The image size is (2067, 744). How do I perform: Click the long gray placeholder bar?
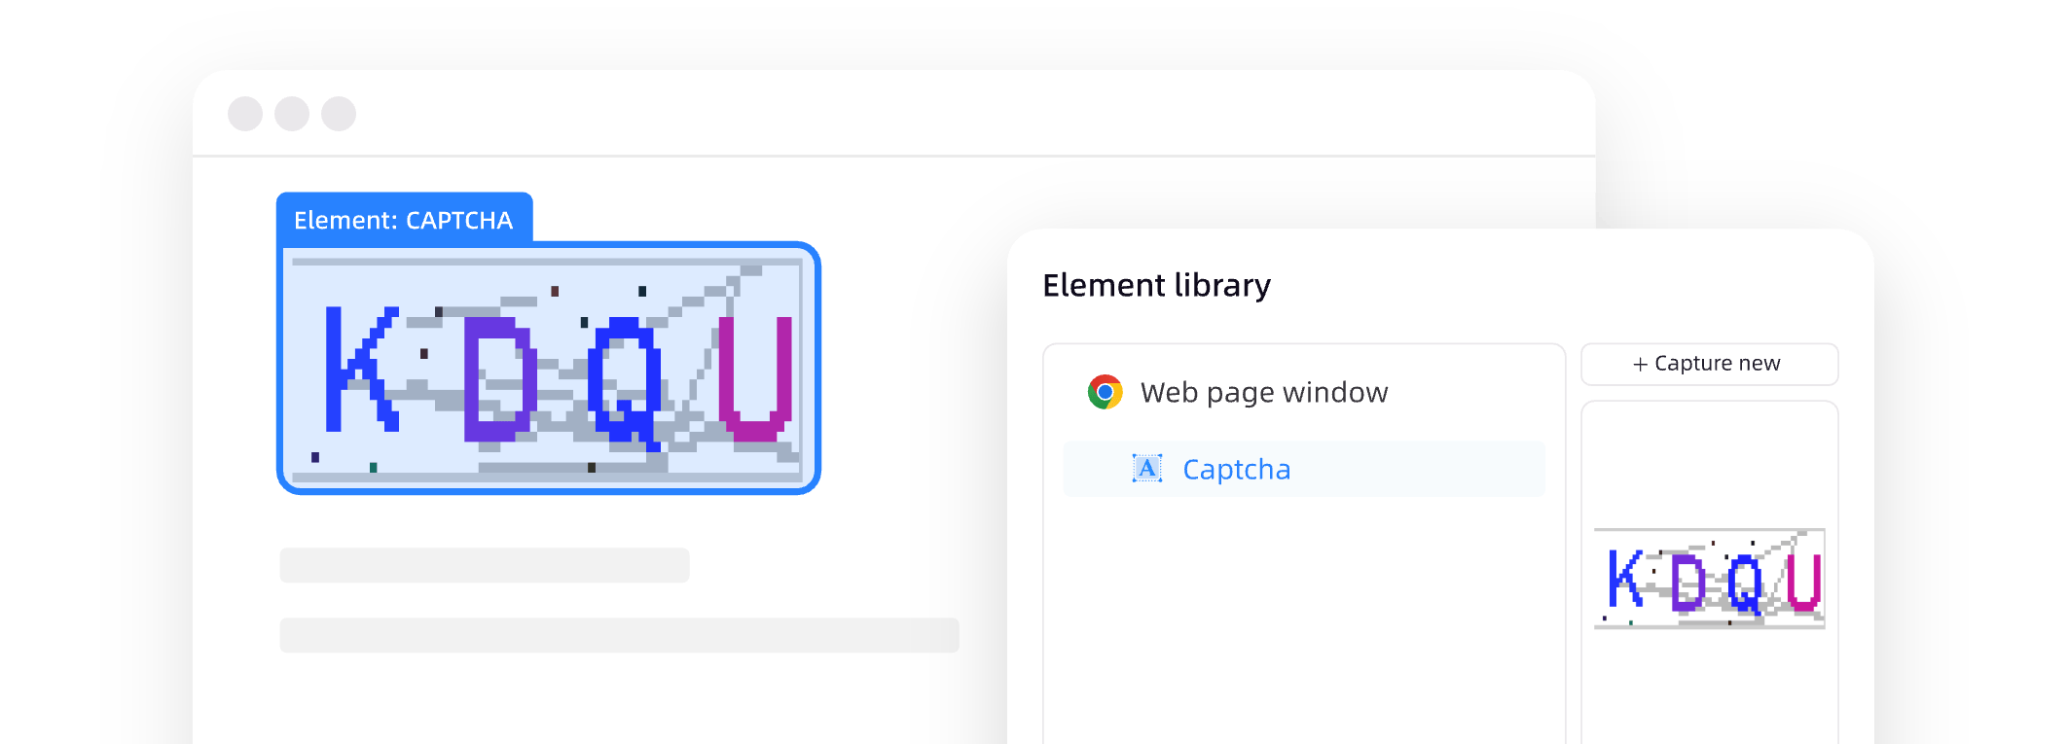(x=619, y=635)
